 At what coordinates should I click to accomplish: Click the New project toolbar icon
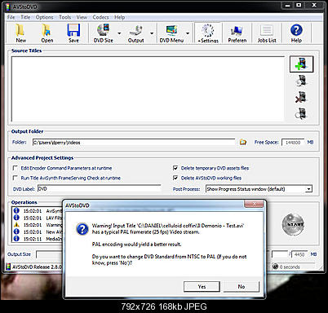[x=20, y=33]
